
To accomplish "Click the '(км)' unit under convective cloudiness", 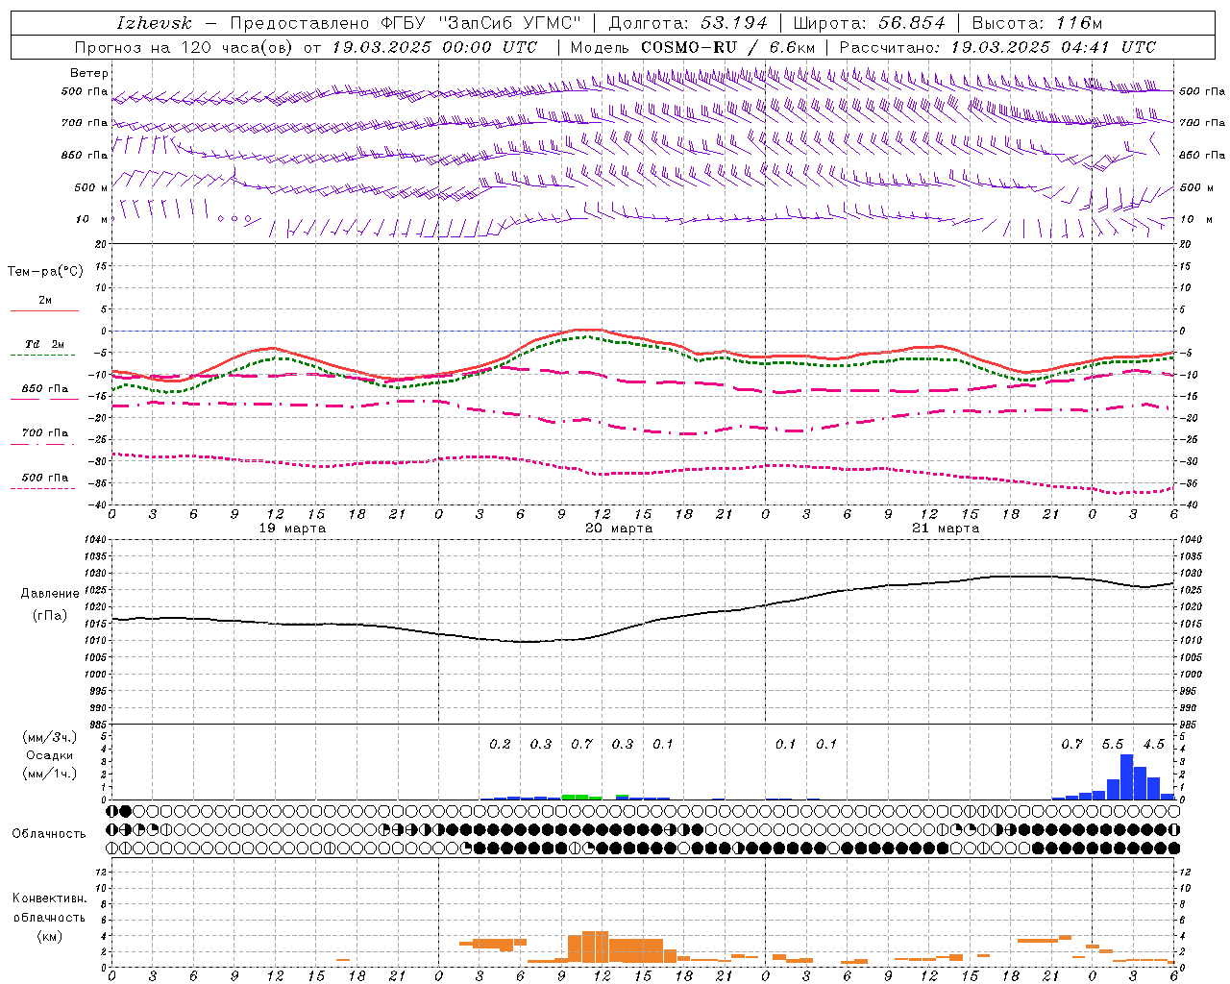I will [50, 936].
